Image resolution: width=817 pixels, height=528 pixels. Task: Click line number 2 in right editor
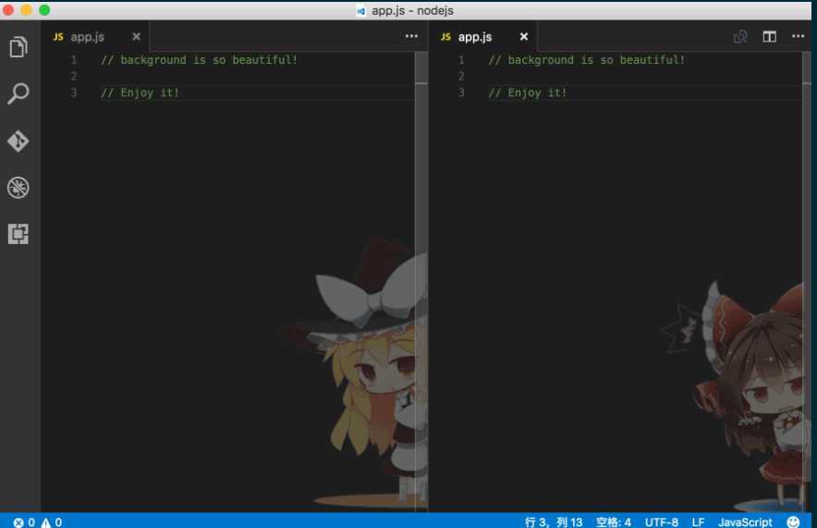pyautogui.click(x=461, y=76)
